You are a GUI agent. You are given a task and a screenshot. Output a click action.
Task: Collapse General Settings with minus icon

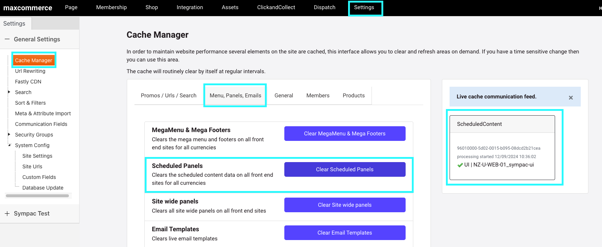(x=7, y=39)
